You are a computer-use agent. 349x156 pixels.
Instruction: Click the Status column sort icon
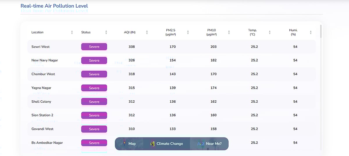pyautogui.click(x=106, y=32)
